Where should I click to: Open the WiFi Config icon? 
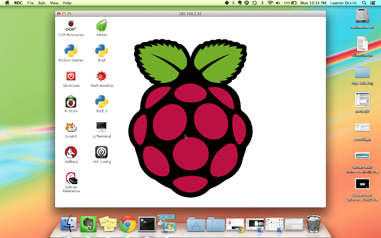coord(102,152)
